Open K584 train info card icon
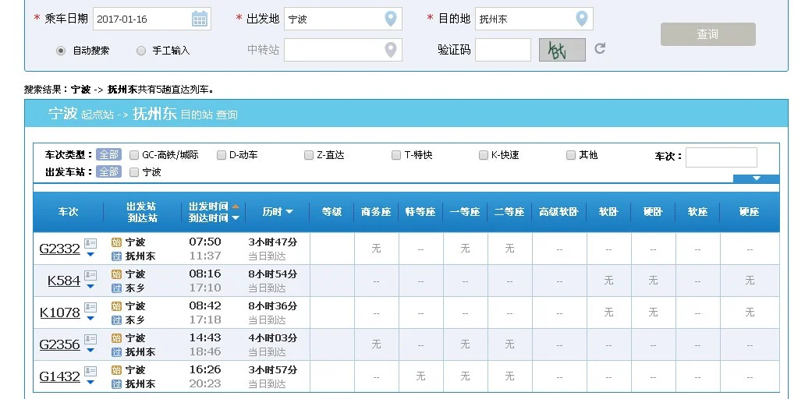 (x=90, y=275)
